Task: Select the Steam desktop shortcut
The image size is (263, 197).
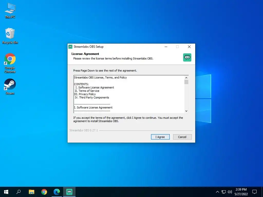Action: point(10,87)
